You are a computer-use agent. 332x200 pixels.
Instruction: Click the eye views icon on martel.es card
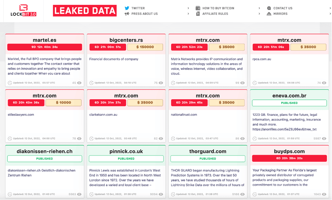click(x=79, y=83)
